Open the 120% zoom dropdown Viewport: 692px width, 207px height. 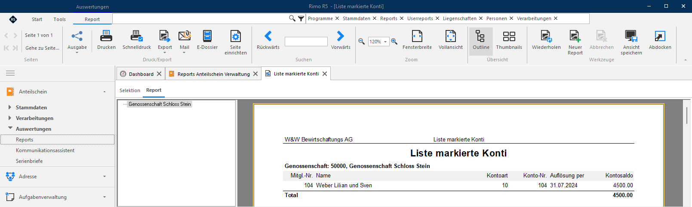click(385, 42)
